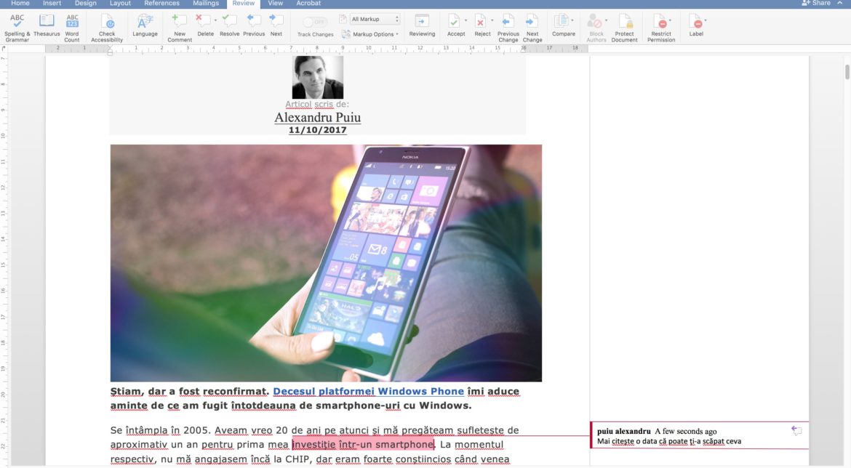Open the Thesaurus
Screen dimensions: 851x468
pyautogui.click(x=47, y=25)
